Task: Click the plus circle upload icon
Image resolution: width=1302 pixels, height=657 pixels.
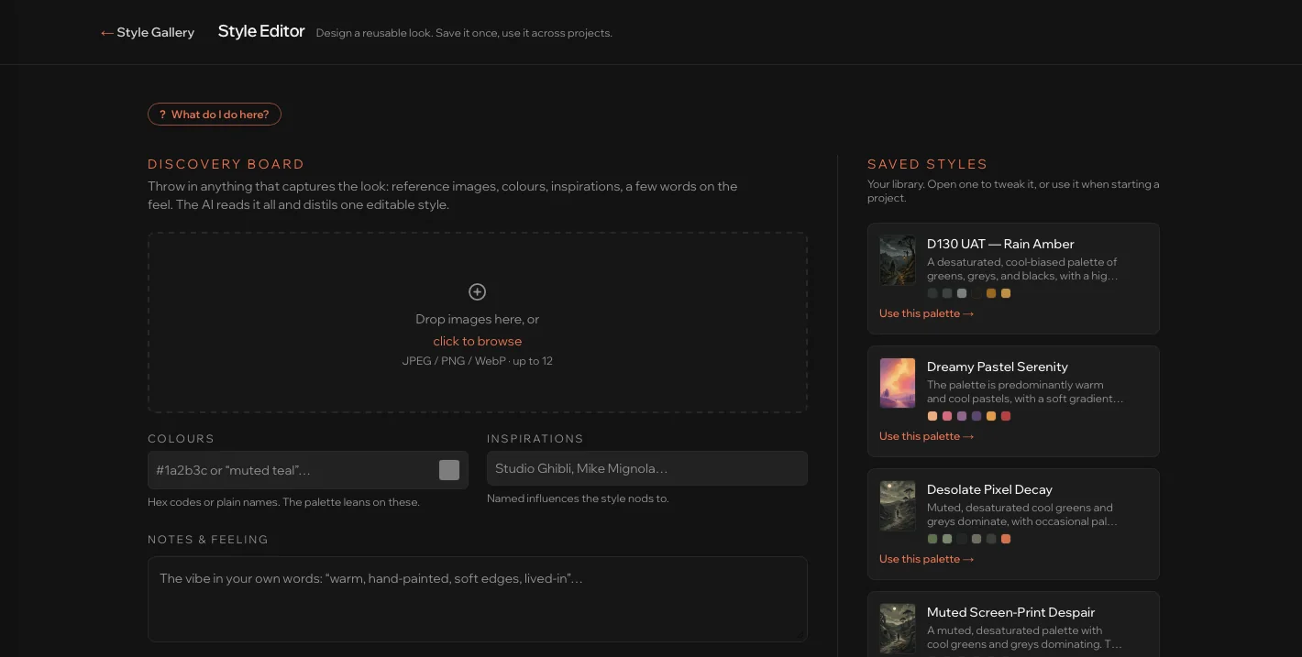Action: [x=477, y=291]
